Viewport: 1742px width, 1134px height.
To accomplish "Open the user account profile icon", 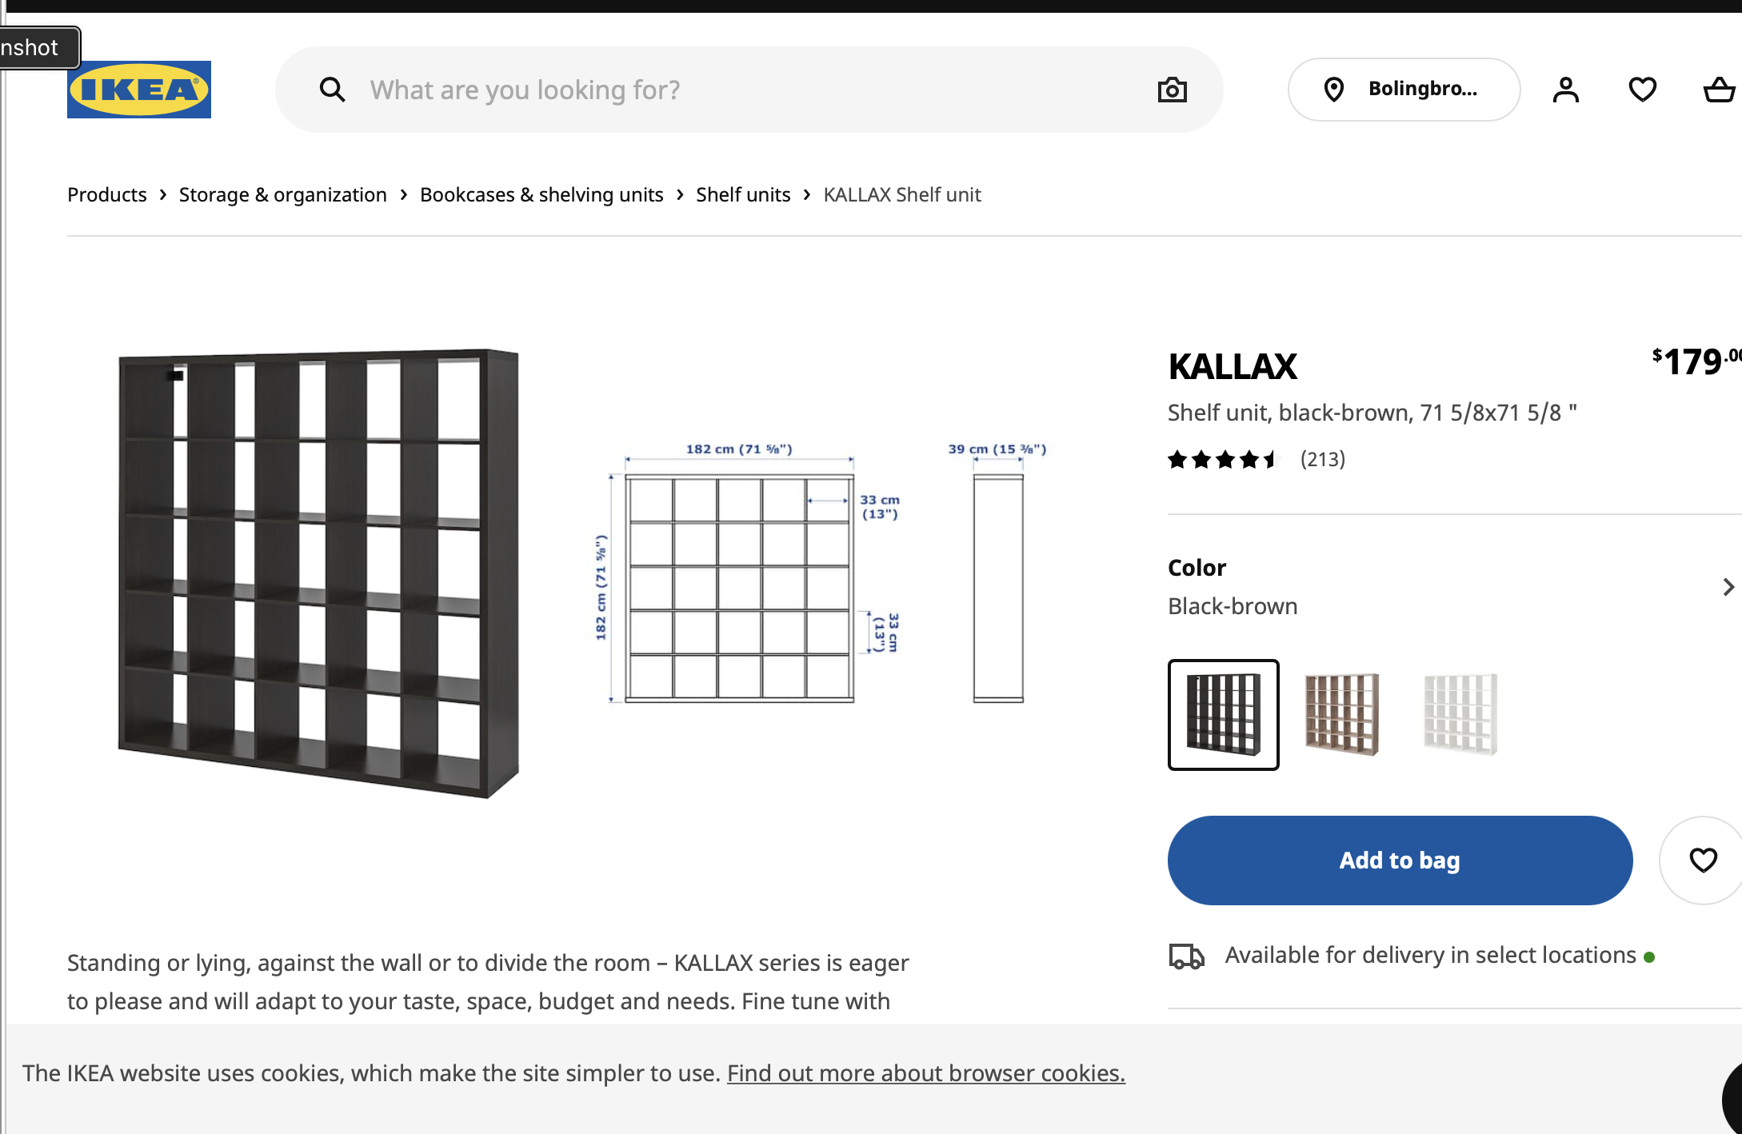I will click(1565, 90).
